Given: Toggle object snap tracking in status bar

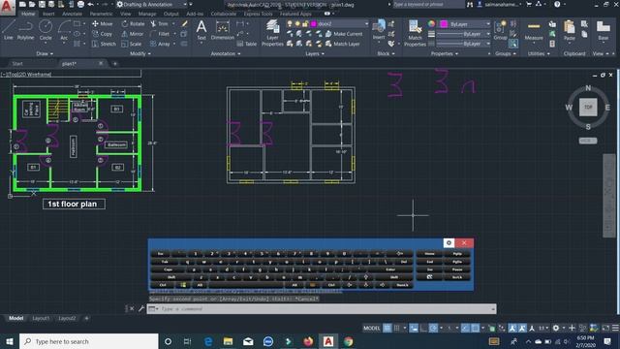Looking at the screenshot, I should [466, 328].
